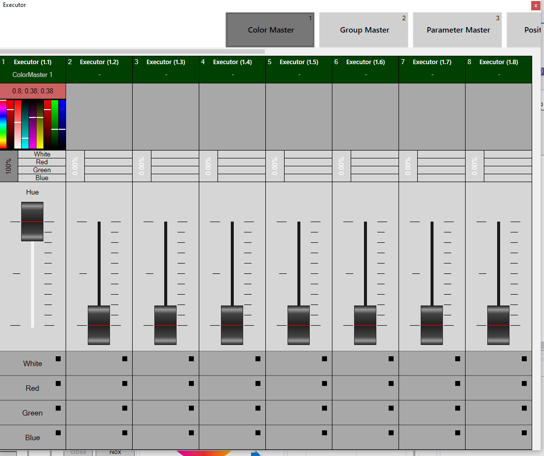
Task: Click the rainbow hue color strip
Action: [3, 124]
